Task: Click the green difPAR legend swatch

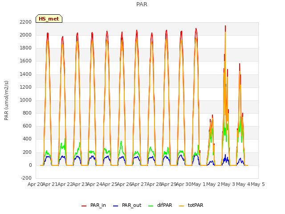Action: (x=151, y=206)
